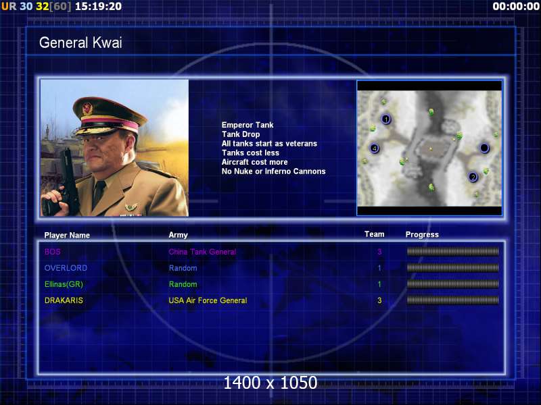Click All tanks start as veterans line
This screenshot has height=405, width=541.
pos(269,144)
